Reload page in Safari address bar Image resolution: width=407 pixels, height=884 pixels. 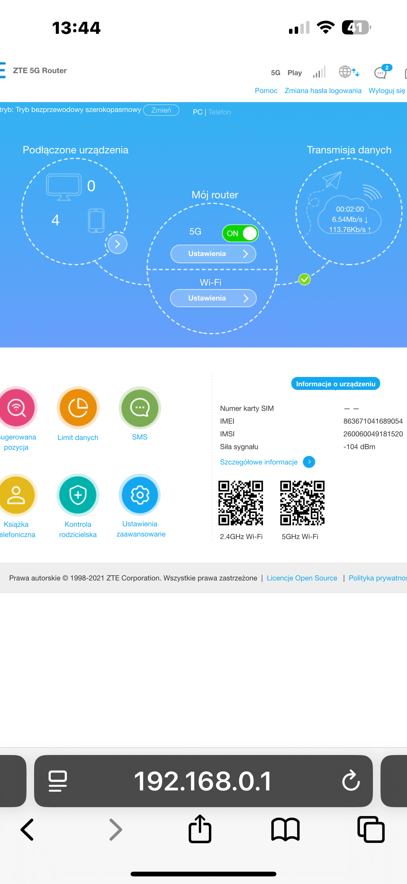(351, 781)
